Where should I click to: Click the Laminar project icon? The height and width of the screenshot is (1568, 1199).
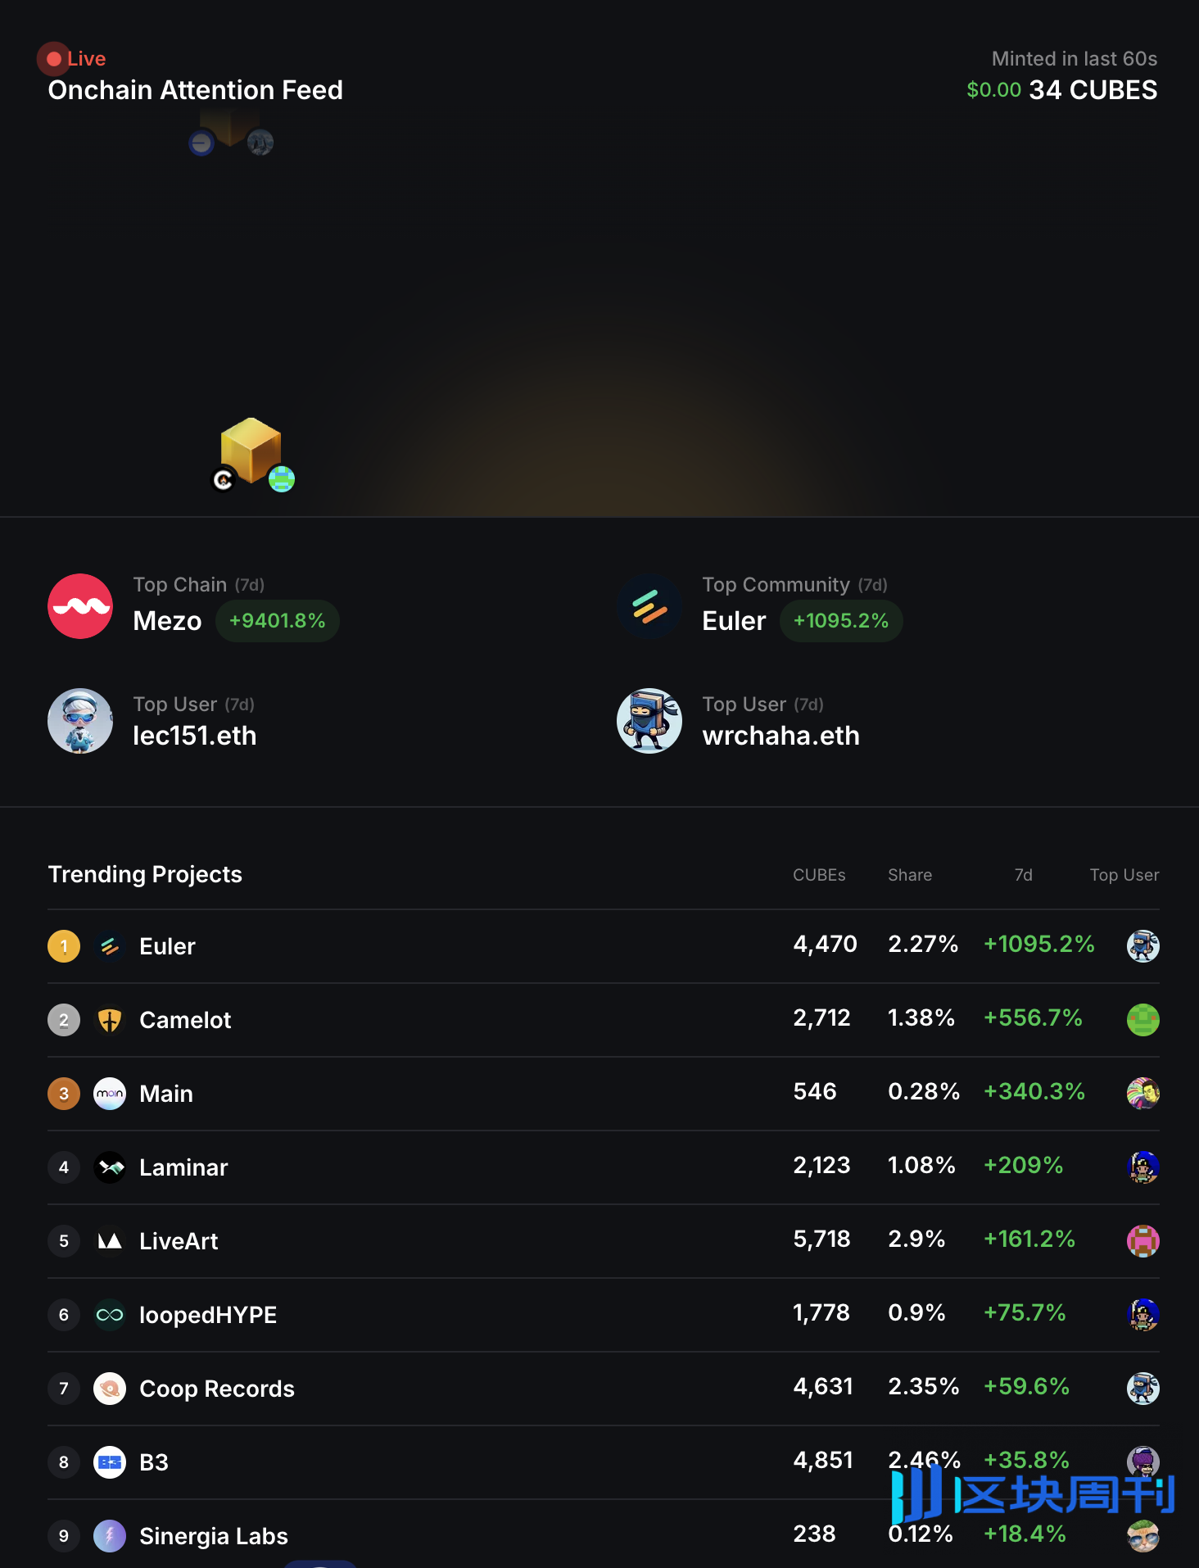(x=110, y=1167)
